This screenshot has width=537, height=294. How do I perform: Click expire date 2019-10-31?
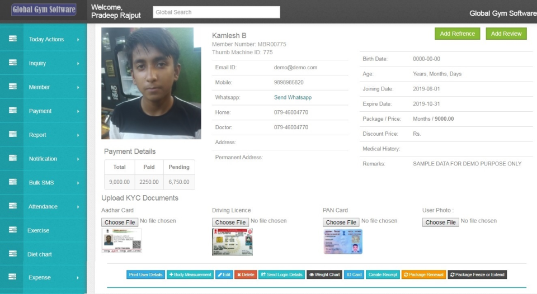point(426,104)
